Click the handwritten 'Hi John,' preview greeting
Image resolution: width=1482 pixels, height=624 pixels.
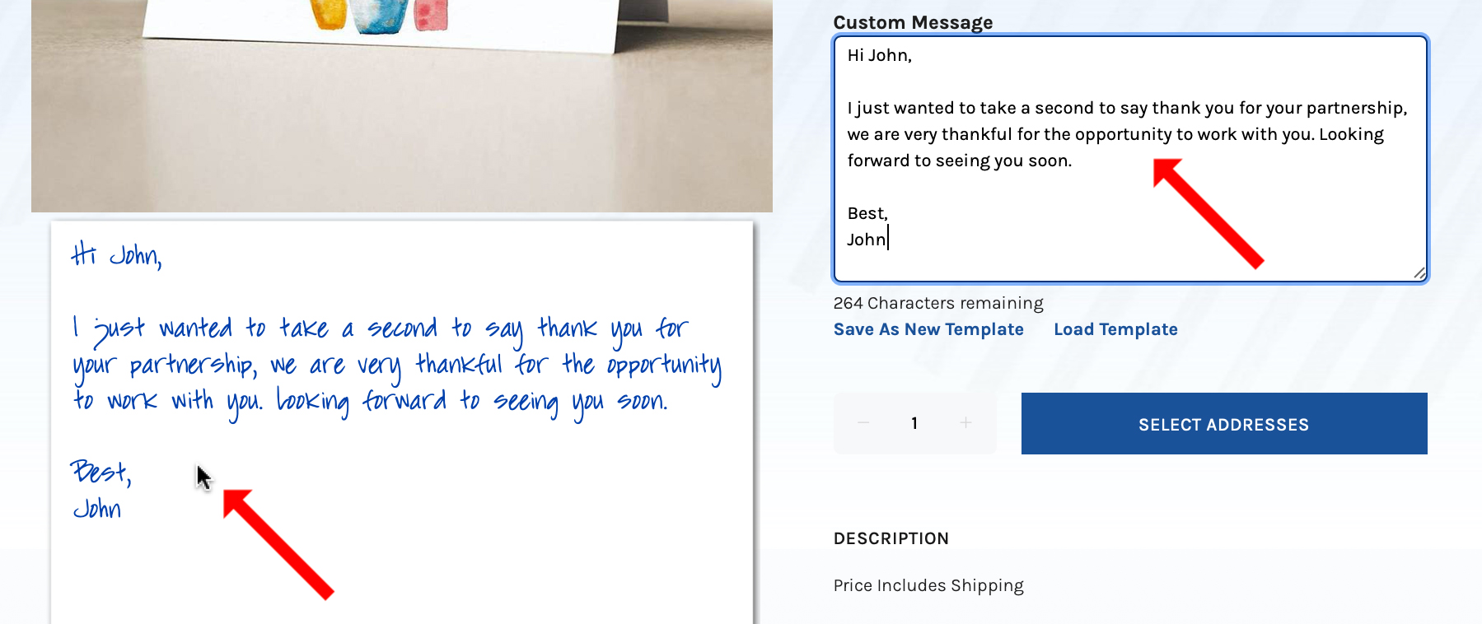116,255
